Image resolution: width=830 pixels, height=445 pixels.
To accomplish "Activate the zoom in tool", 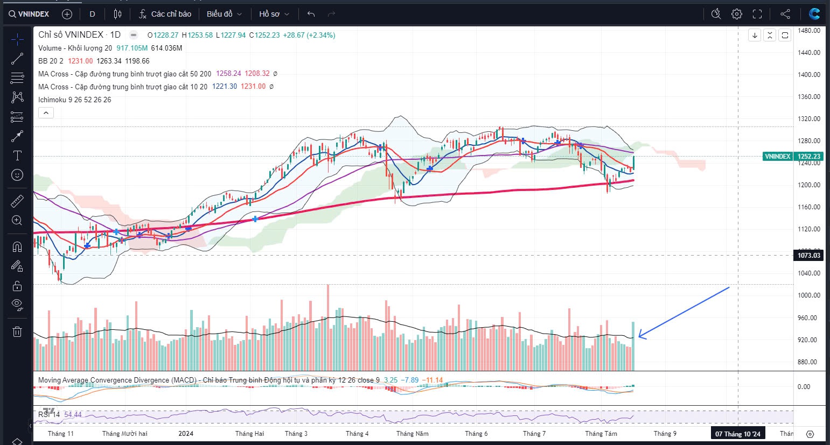I will (x=17, y=220).
